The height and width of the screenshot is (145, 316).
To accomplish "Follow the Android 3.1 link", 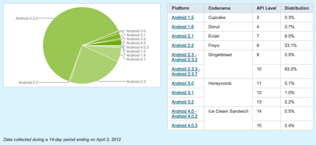I will tap(182, 92).
